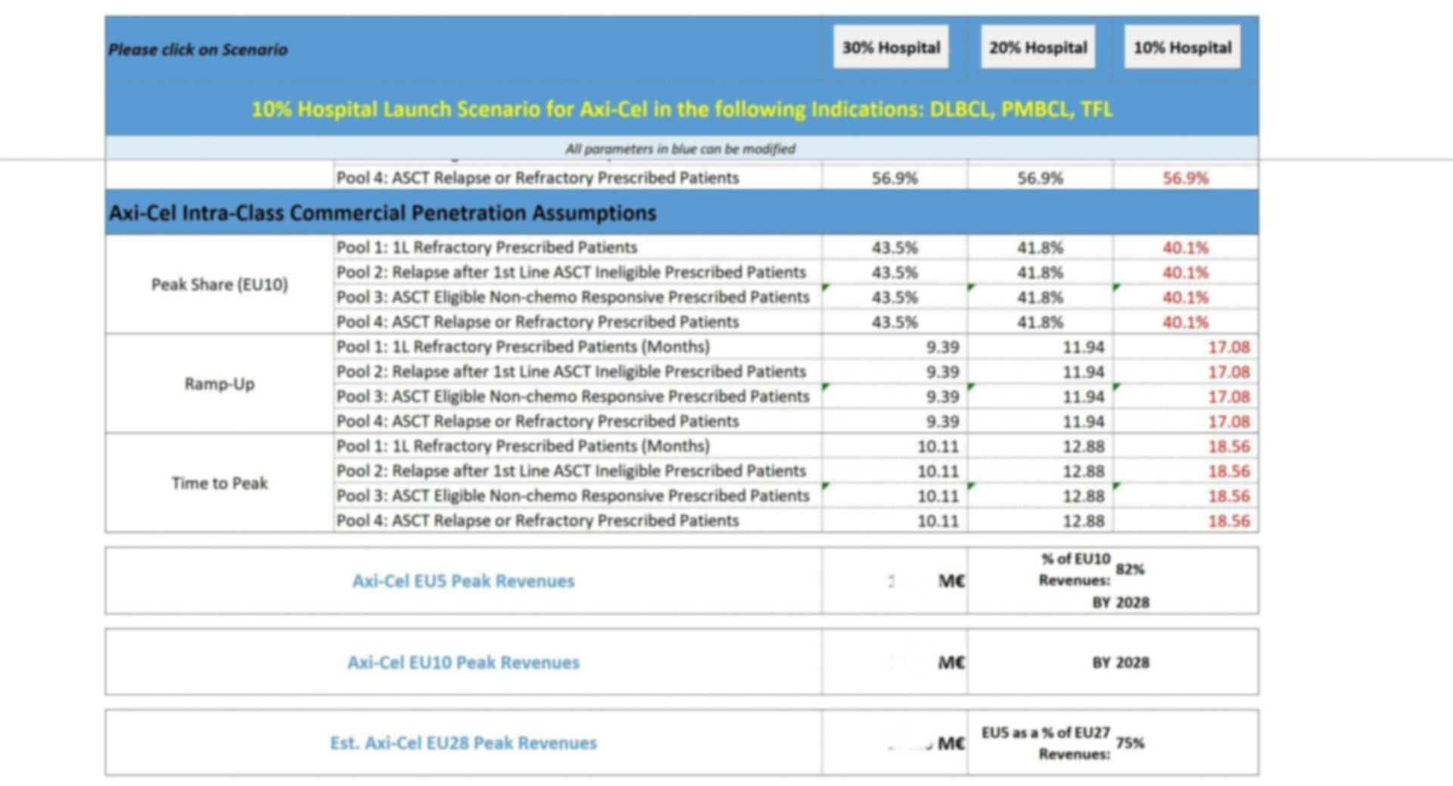This screenshot has width=1453, height=786.
Task: Click Peak Share 'Pool 2: Relapse after 1st Line' label
Action: click(x=571, y=273)
